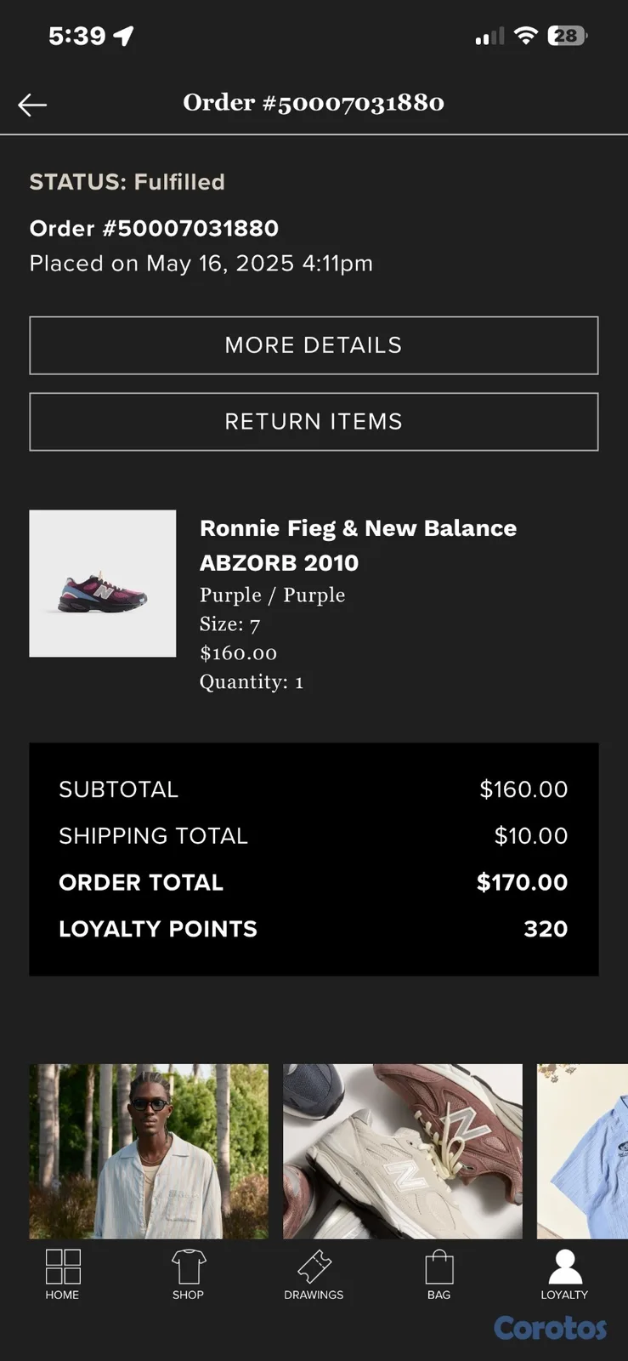628x1361 pixels.
Task: Tap the Wi-Fi status icon
Action: pyautogui.click(x=526, y=36)
